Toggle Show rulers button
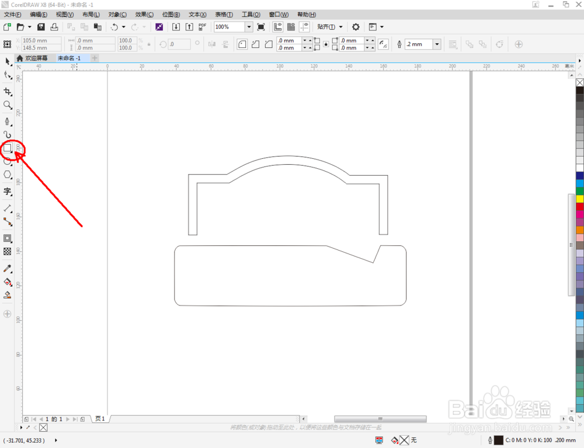This screenshot has height=448, width=584. 278,27
